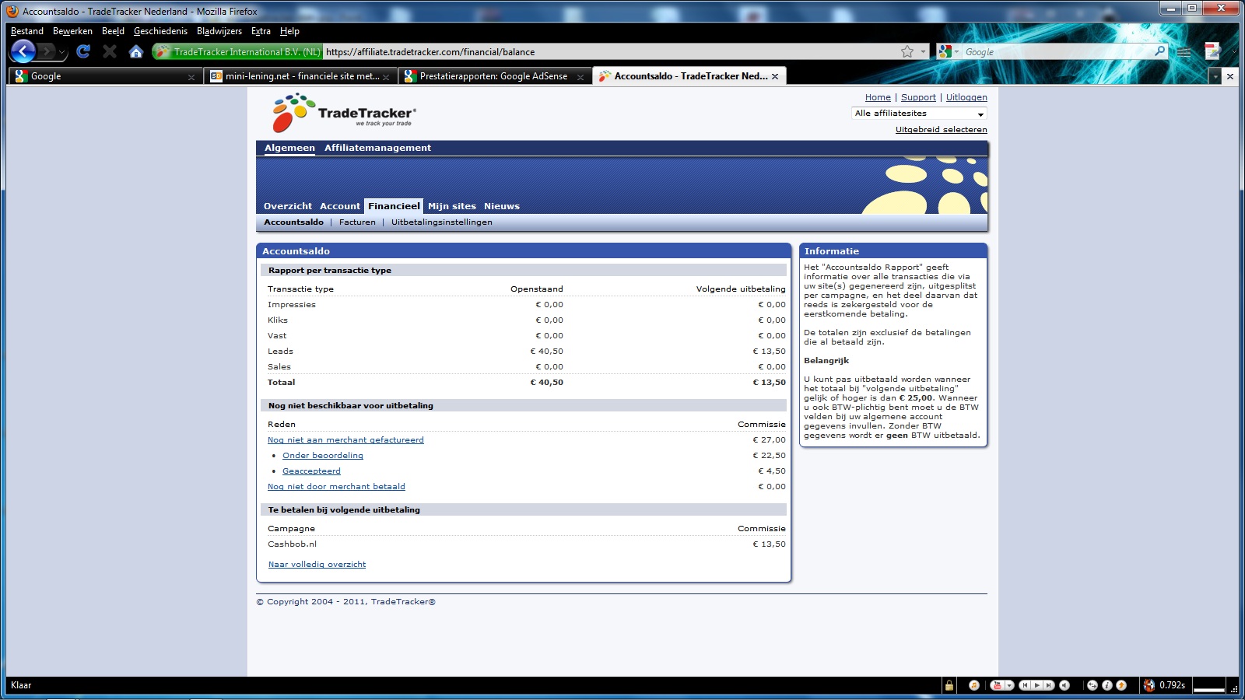
Task: Click the next track button in status bar
Action: (x=1048, y=685)
